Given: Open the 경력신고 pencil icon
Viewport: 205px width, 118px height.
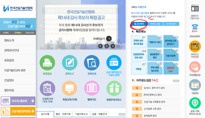Looking at the screenshot, I should 70,63.
